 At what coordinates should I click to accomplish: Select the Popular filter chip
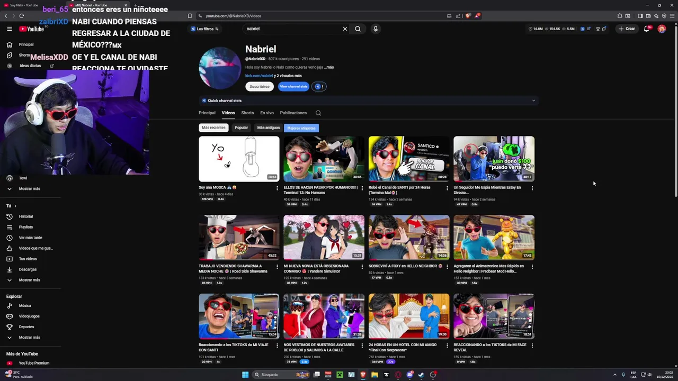pyautogui.click(x=242, y=128)
